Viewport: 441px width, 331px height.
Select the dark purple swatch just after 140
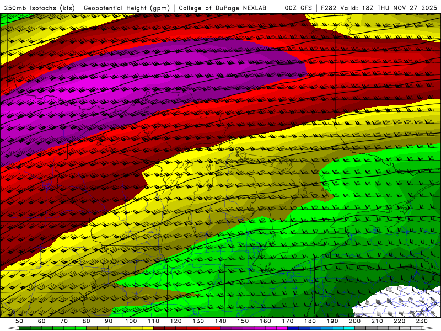(226, 328)
